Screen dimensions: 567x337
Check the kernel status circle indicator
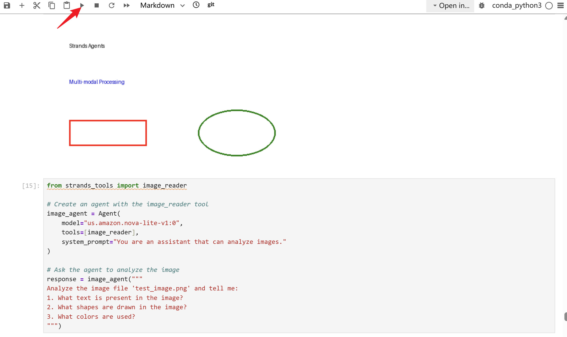(549, 6)
